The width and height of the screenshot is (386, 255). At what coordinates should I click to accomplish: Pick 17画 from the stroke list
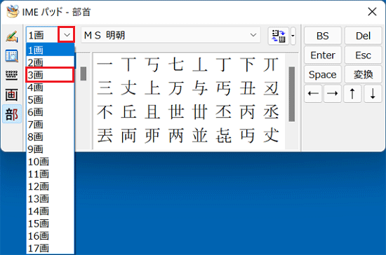[51, 248]
